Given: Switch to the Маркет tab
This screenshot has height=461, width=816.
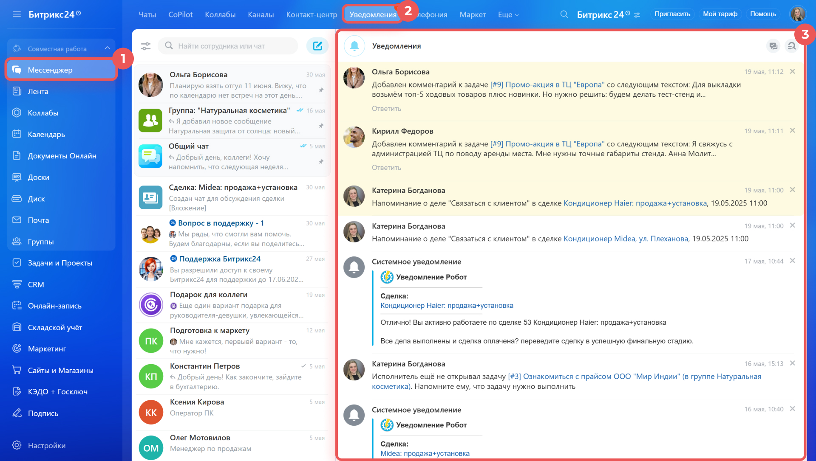Looking at the screenshot, I should click(473, 14).
